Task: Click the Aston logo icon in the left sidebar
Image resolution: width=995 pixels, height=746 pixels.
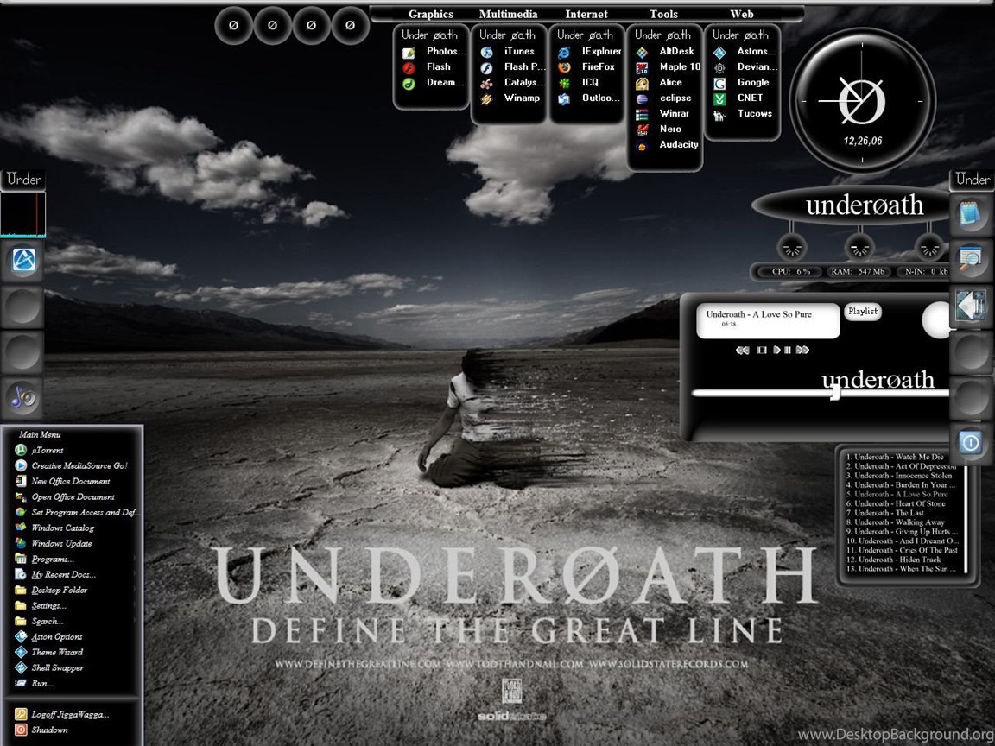Action: [x=23, y=260]
